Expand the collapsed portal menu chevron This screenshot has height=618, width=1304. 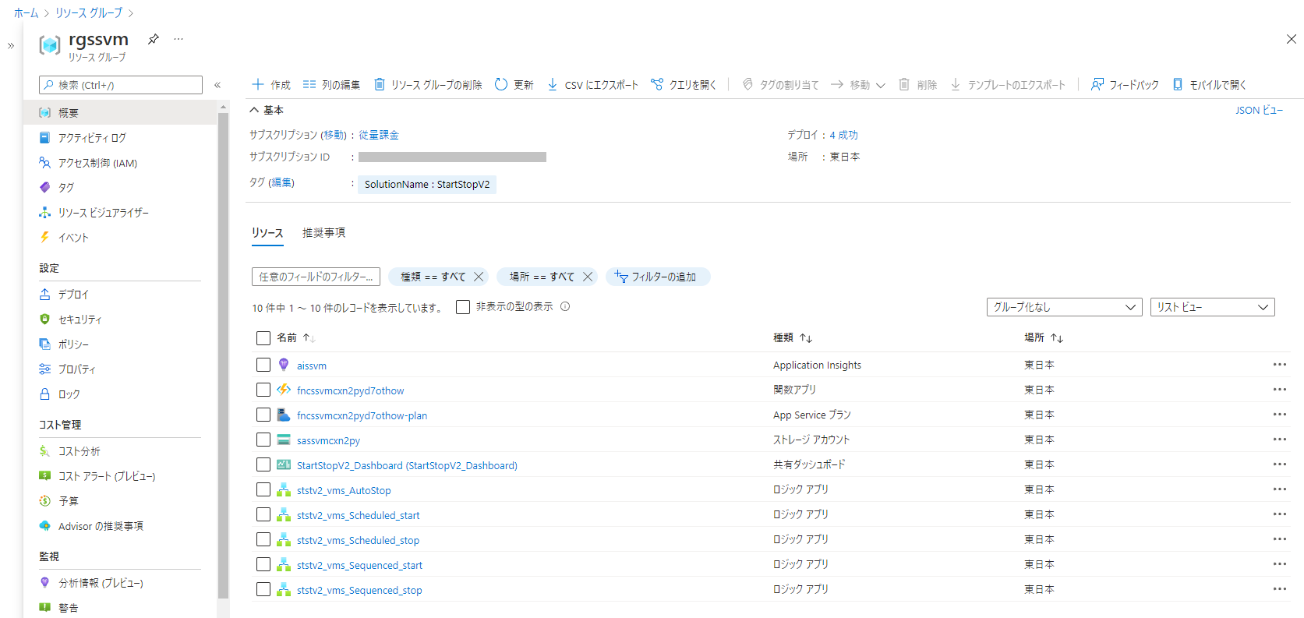[11, 46]
